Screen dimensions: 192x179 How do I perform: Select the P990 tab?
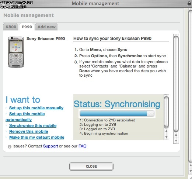(x=27, y=27)
